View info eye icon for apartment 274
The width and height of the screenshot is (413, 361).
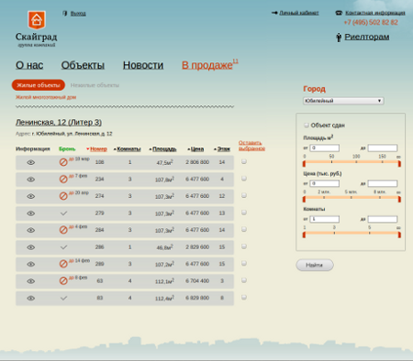coord(30,196)
